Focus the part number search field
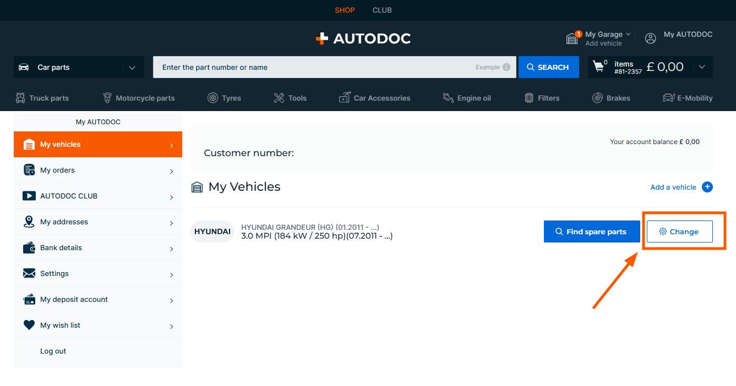This screenshot has height=386, width=736. click(317, 67)
